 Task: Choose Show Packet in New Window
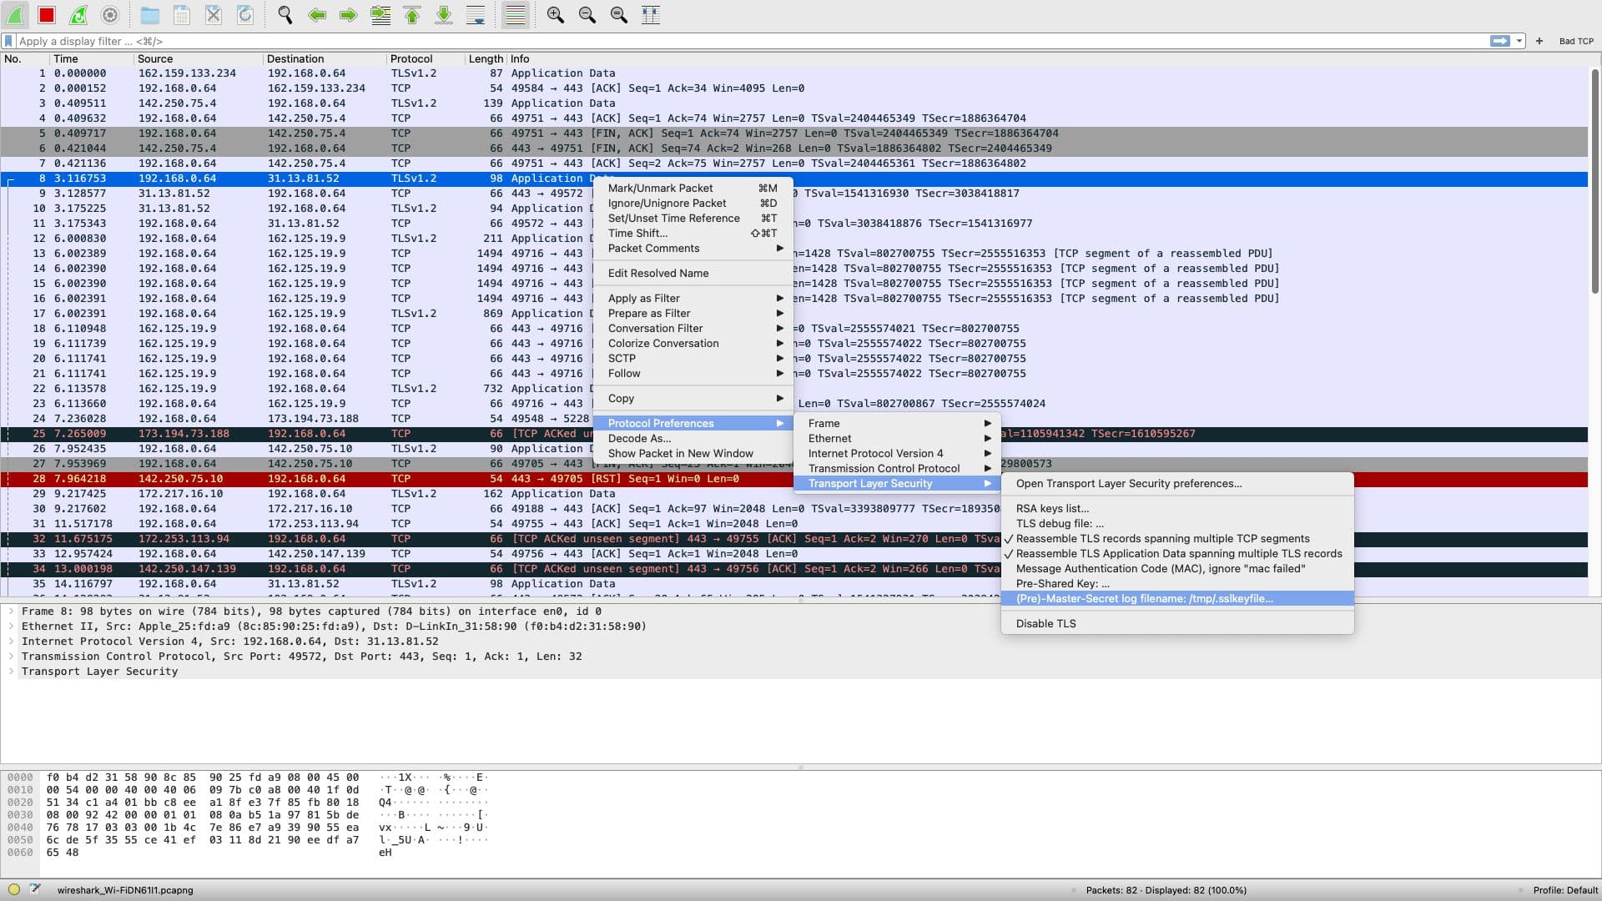[693, 454]
